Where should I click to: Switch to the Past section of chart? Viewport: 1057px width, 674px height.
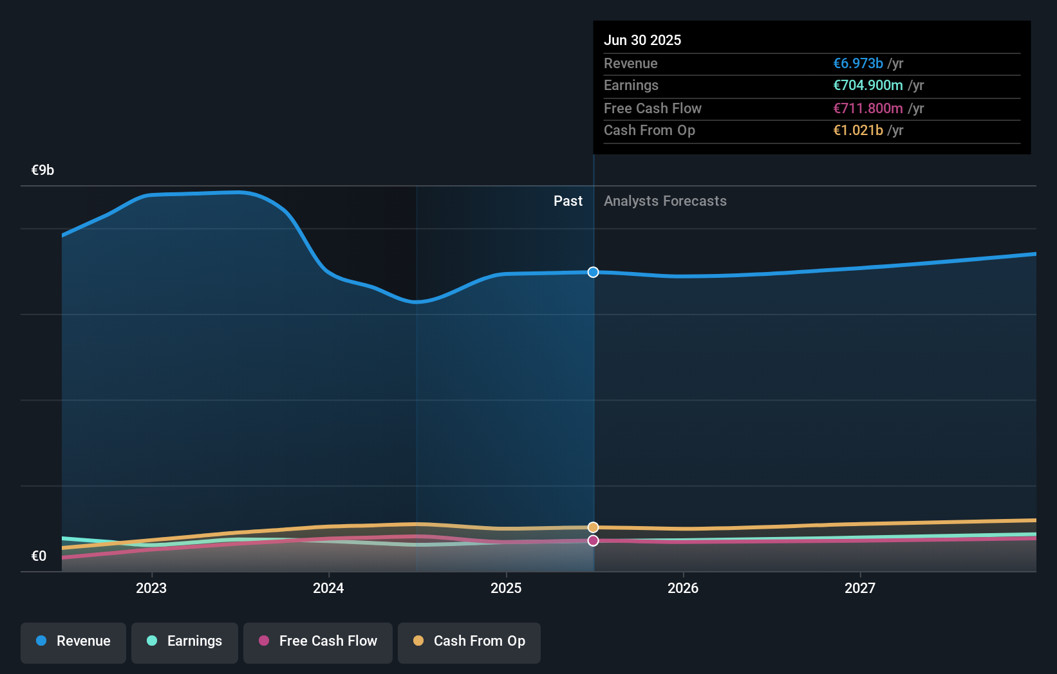(x=568, y=201)
